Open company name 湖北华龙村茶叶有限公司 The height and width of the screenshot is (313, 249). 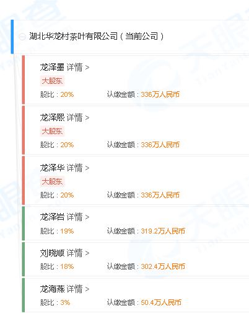tap(73, 36)
